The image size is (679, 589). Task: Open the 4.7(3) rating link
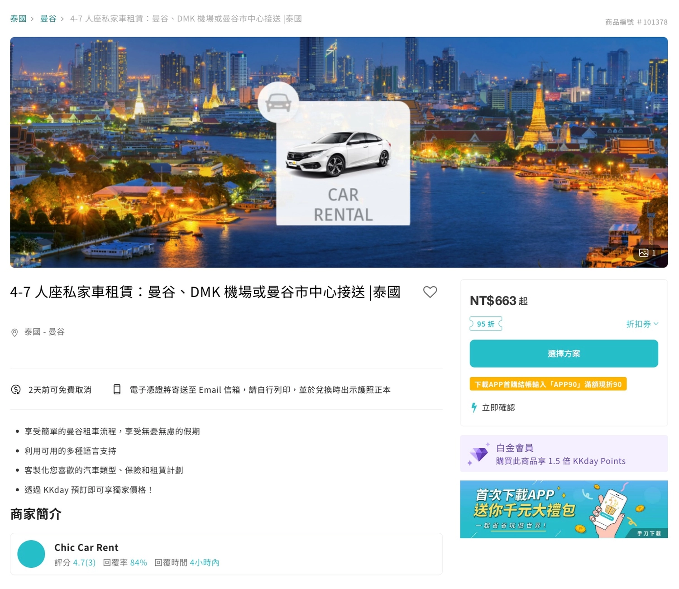(84, 562)
